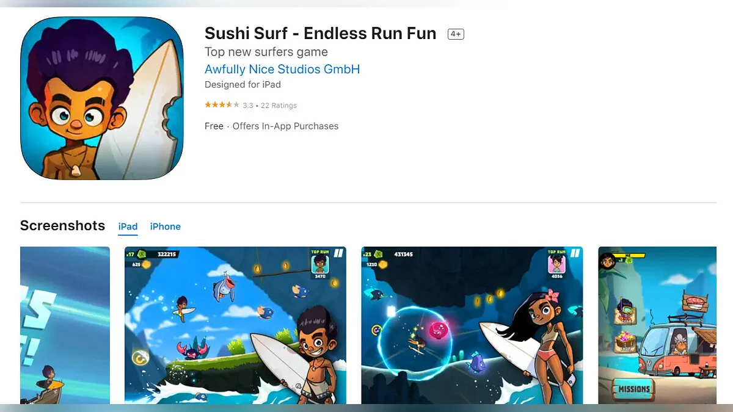
Task: Open the partially visible first screenshot
Action: 65,325
